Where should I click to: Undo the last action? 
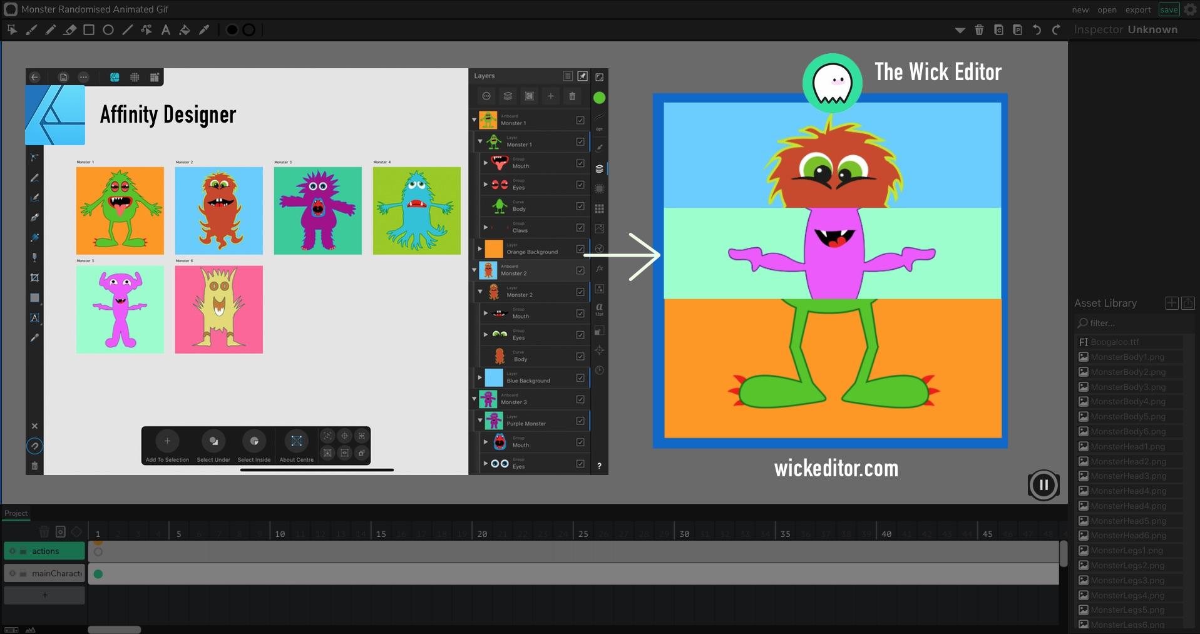pyautogui.click(x=1038, y=29)
